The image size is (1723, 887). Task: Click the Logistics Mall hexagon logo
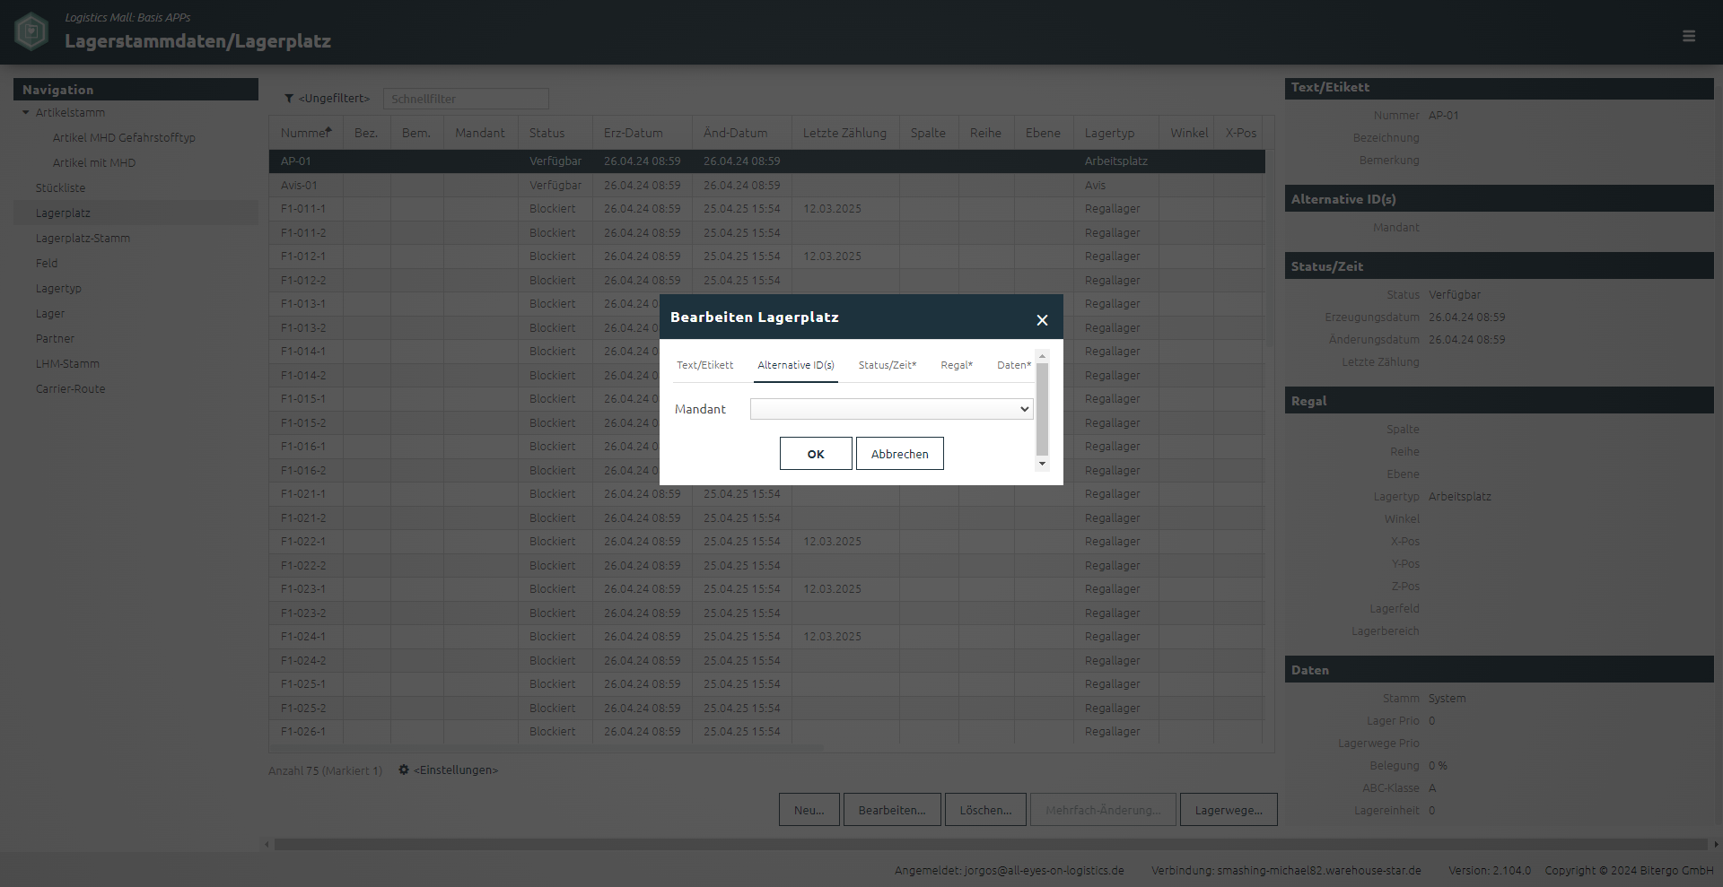click(x=31, y=31)
